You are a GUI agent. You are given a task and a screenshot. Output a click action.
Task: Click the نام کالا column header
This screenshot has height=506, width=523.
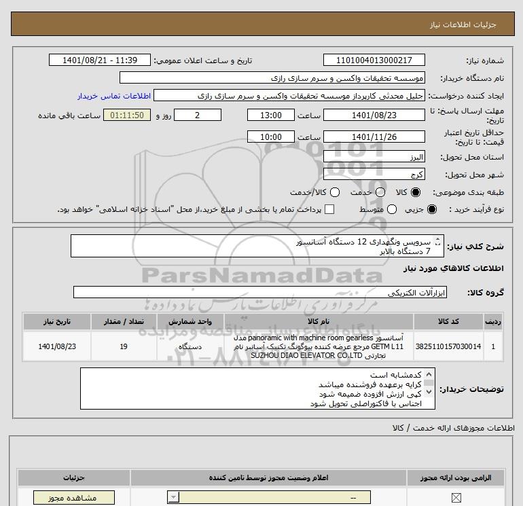click(x=319, y=321)
